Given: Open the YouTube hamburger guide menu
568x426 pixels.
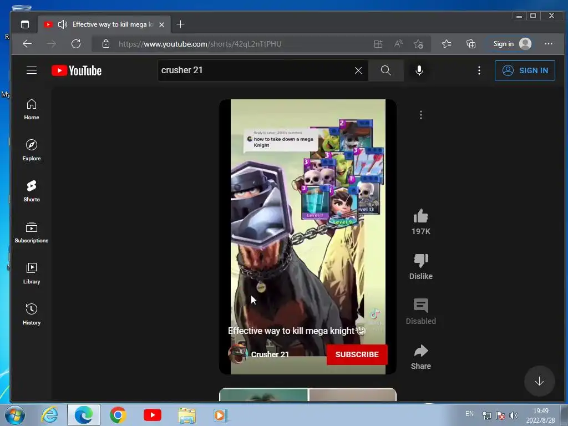Looking at the screenshot, I should pos(32,70).
